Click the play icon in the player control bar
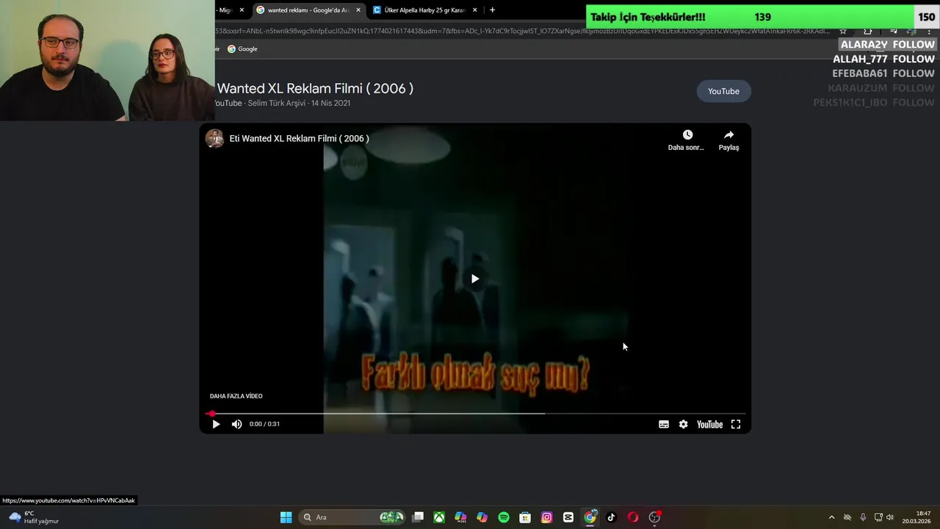The width and height of the screenshot is (940, 529). (216, 424)
